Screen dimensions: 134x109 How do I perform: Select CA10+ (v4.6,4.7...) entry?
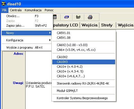coord(84,76)
